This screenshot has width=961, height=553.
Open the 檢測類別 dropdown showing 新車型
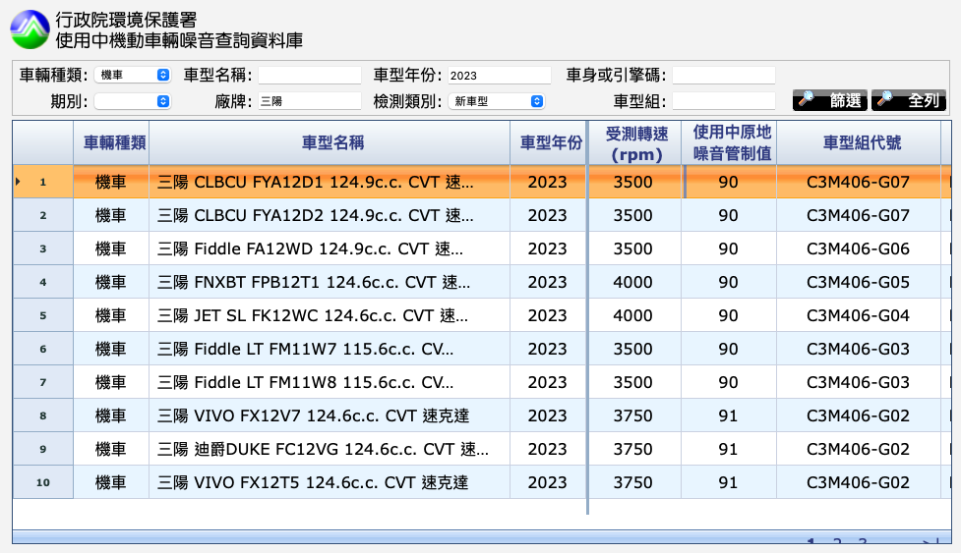(497, 101)
